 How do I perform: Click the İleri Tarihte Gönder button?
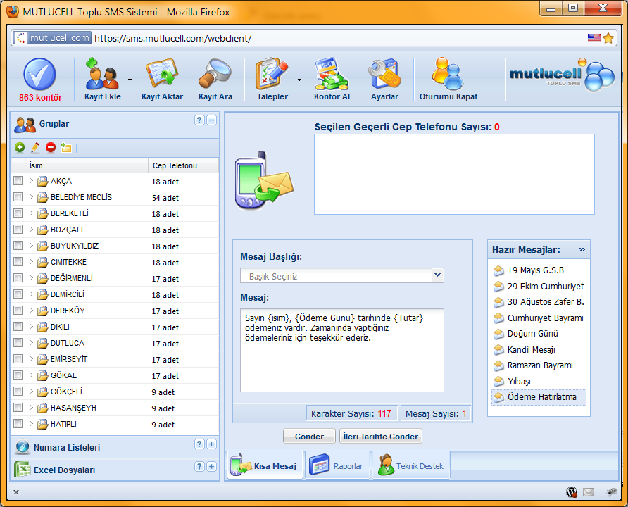380,436
